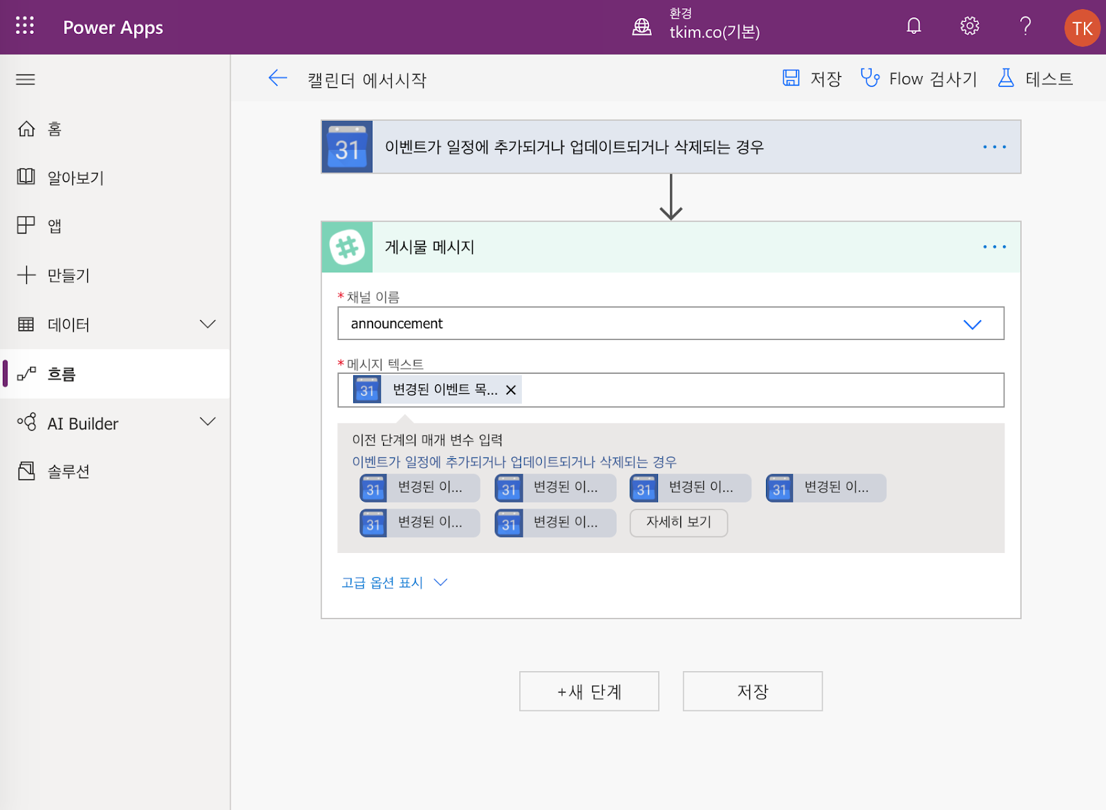Click the +새 단계 button
This screenshot has width=1106, height=810.
[589, 691]
